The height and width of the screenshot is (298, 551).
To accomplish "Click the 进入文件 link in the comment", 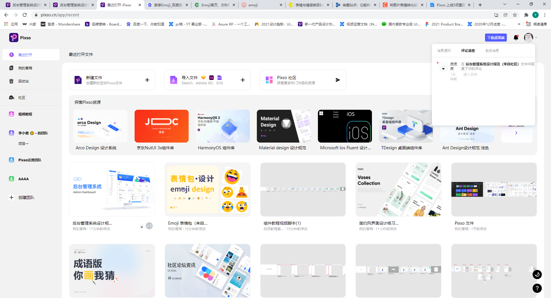I will [x=470, y=74].
